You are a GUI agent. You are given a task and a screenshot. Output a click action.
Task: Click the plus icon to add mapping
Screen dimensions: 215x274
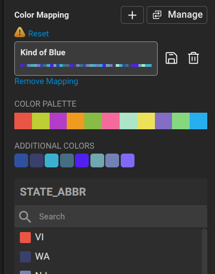[132, 15]
